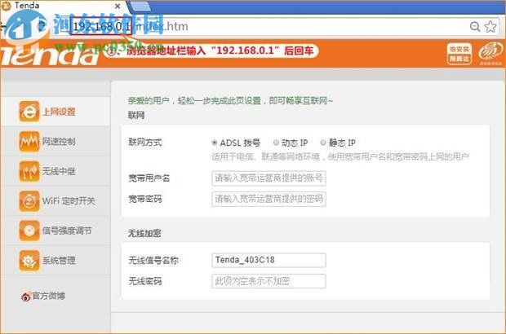Open a new browser tab
The image size is (506, 334).
(140, 6)
